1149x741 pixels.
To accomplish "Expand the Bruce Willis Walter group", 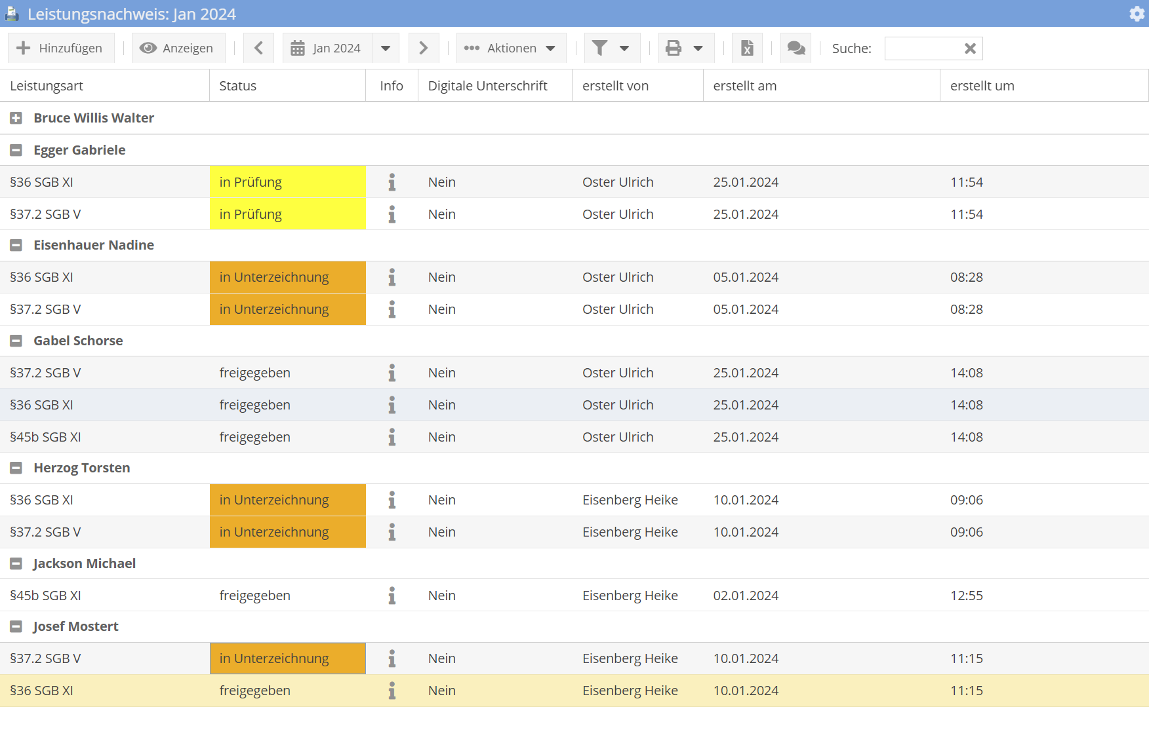I will coord(16,118).
